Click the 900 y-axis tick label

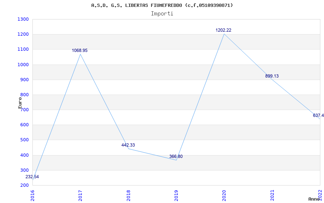pos(24,80)
